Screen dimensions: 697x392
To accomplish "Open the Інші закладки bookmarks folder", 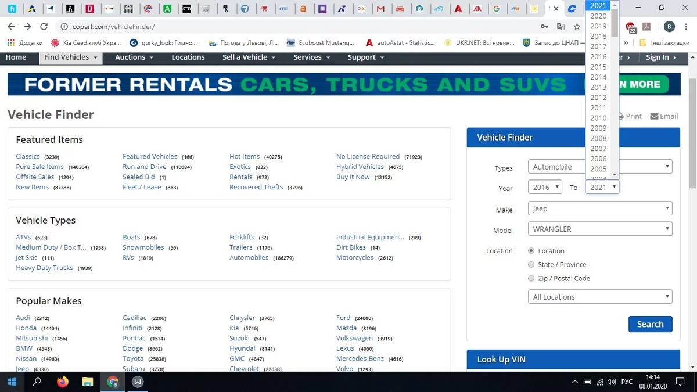I will pos(663,42).
